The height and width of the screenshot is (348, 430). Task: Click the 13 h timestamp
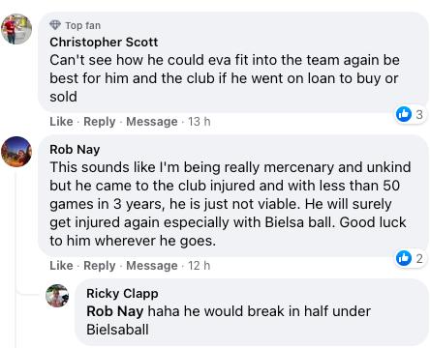pyautogui.click(x=200, y=122)
